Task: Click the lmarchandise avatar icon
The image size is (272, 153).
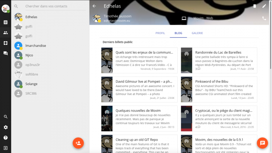Action: (18, 46)
